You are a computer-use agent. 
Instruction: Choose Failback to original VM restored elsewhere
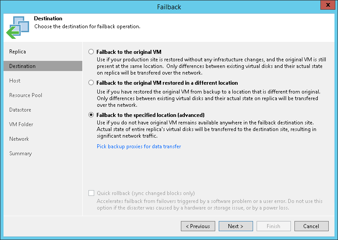click(x=91, y=82)
